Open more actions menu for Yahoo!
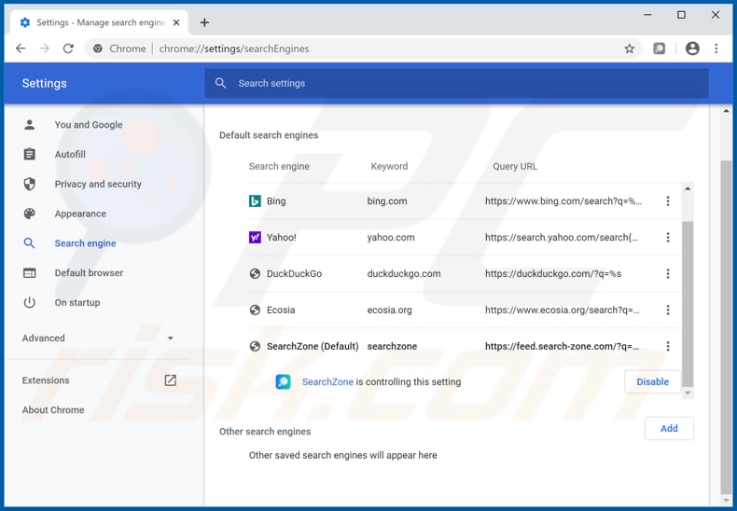Screen dimensions: 737x511 (668, 238)
